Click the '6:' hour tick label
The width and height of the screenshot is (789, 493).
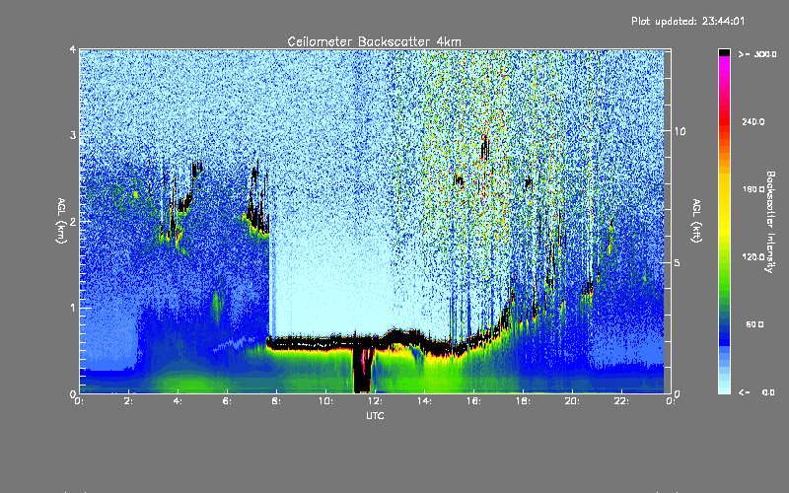point(228,401)
